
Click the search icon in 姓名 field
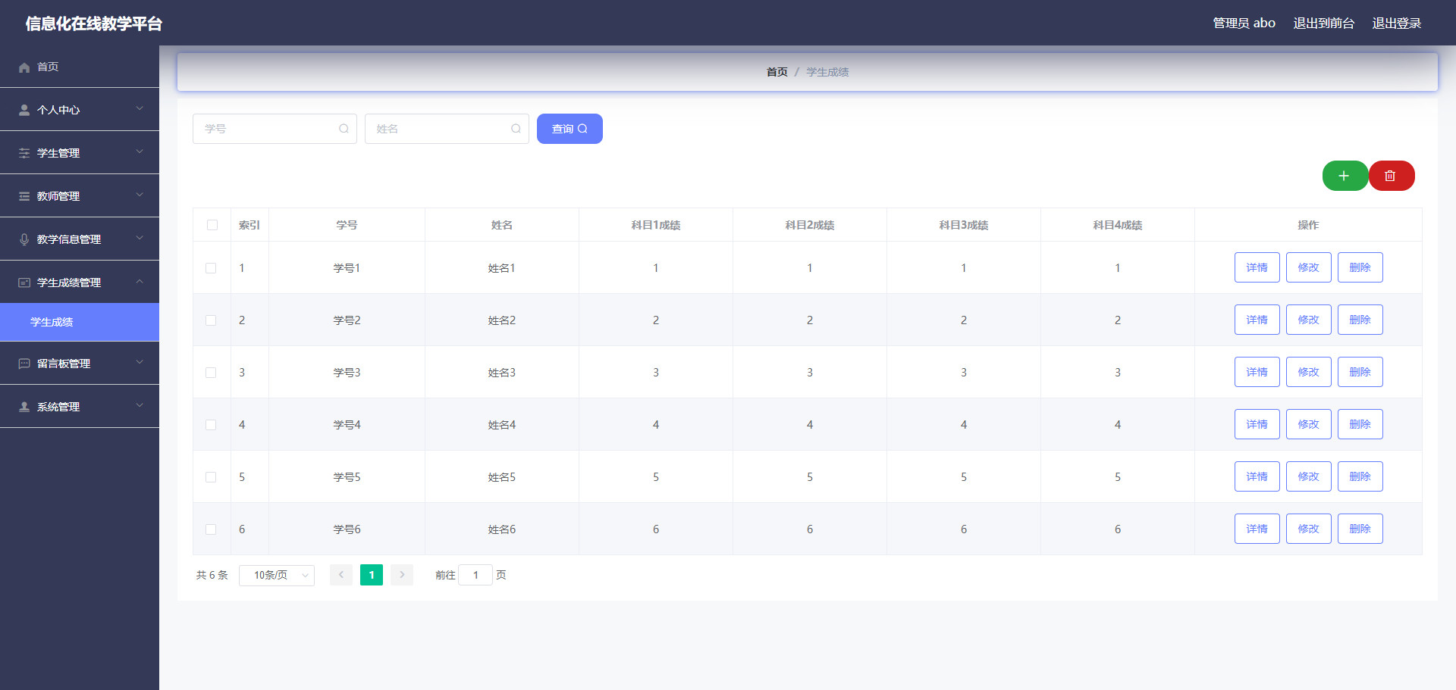click(x=516, y=129)
